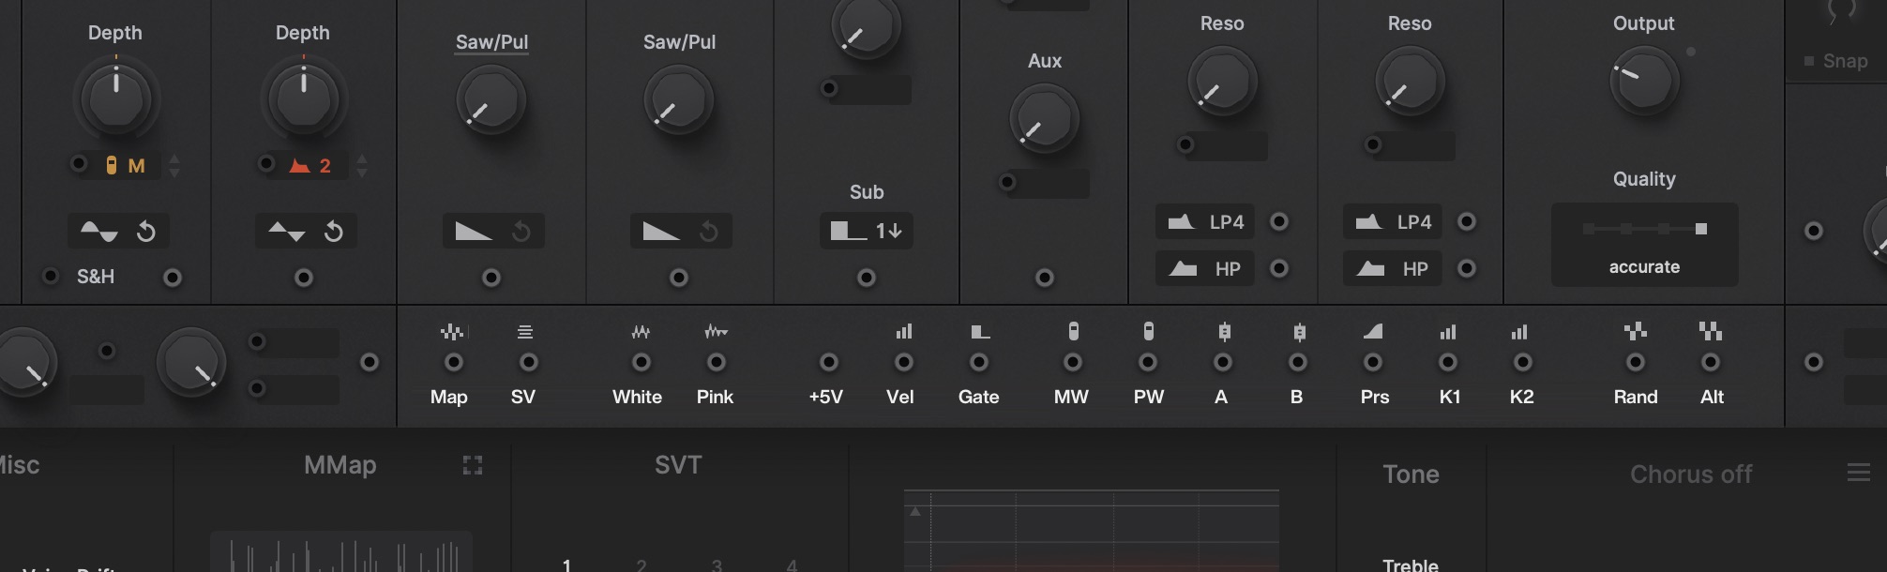
Task: Select SVT tab number 2
Action: pyautogui.click(x=642, y=565)
